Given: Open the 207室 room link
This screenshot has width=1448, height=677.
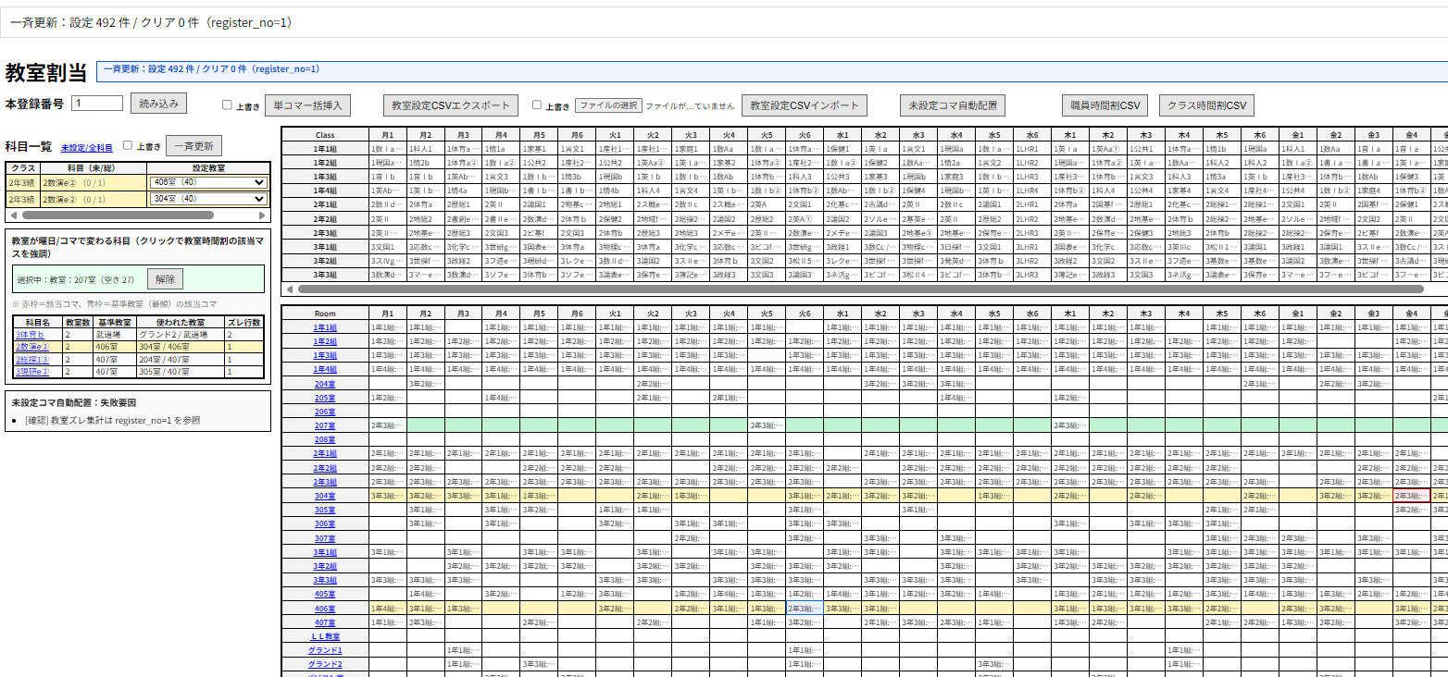Looking at the screenshot, I should click(324, 425).
